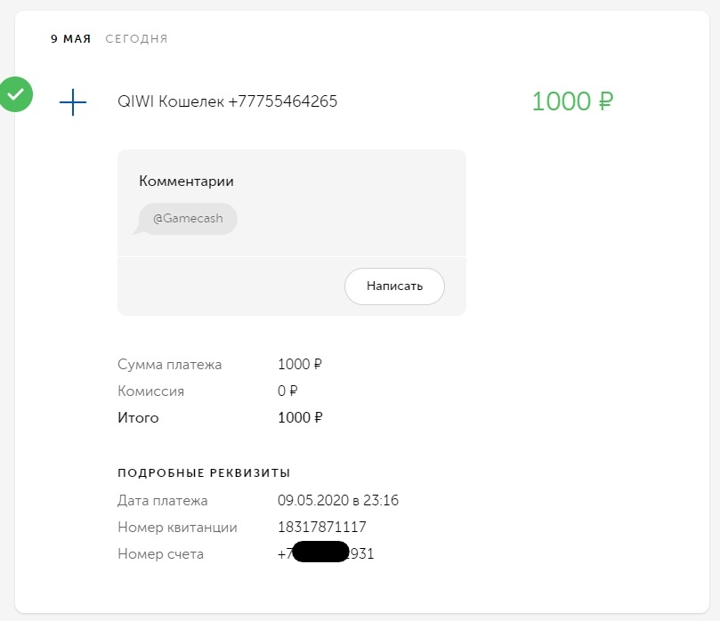720x621 pixels.
Task: Click the Дата платежа label
Action: [162, 500]
